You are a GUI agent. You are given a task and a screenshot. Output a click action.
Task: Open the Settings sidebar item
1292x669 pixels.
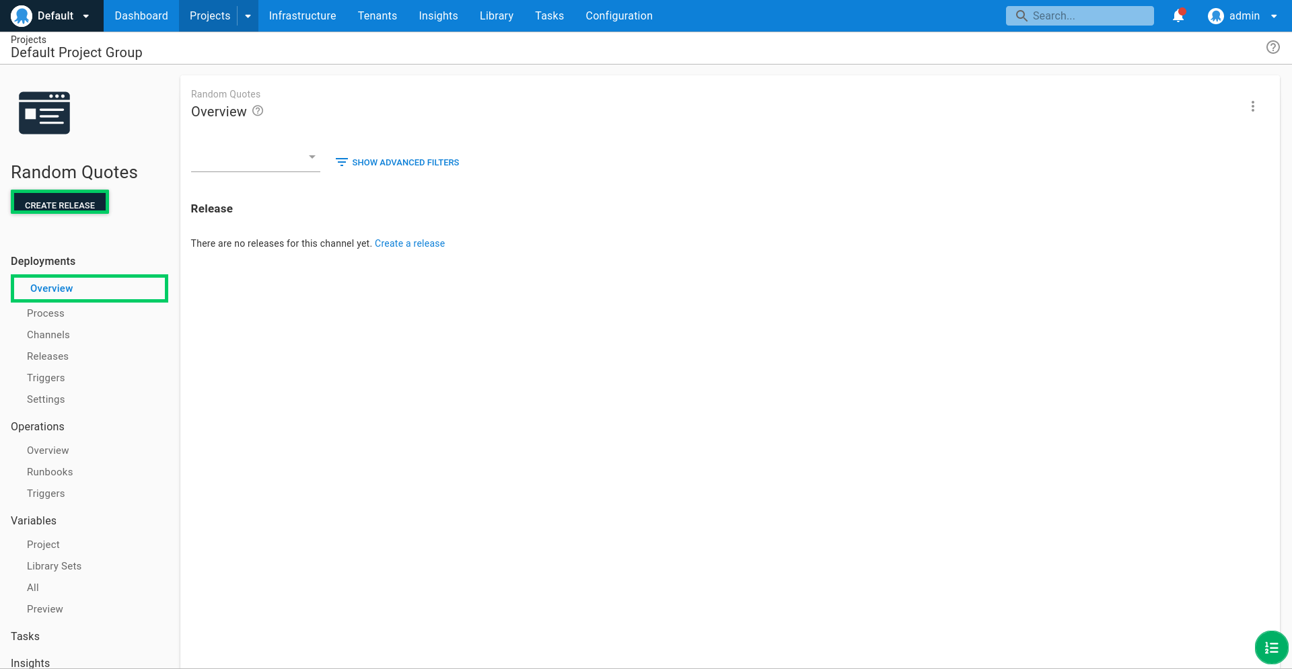(x=46, y=399)
